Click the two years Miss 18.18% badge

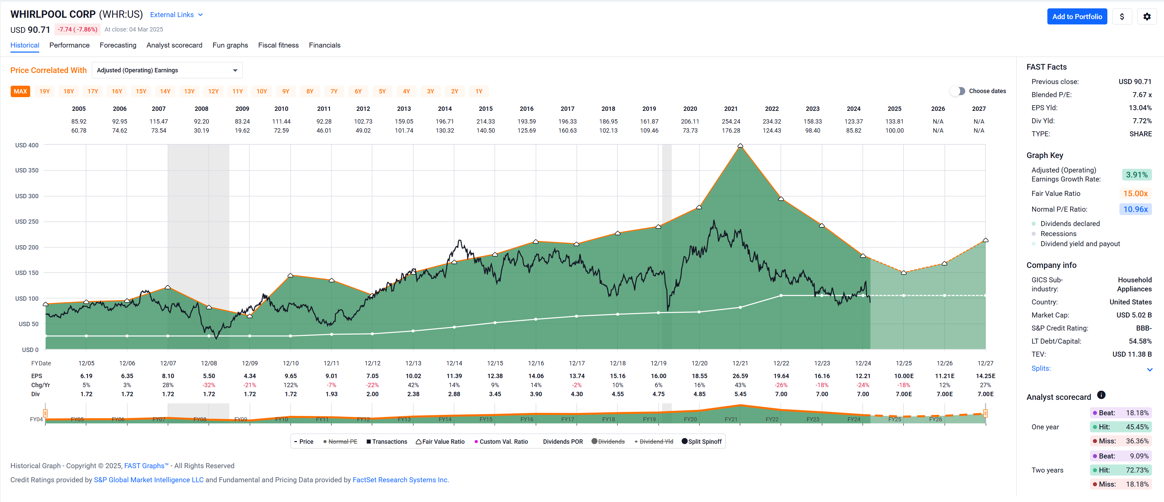pos(1121,484)
